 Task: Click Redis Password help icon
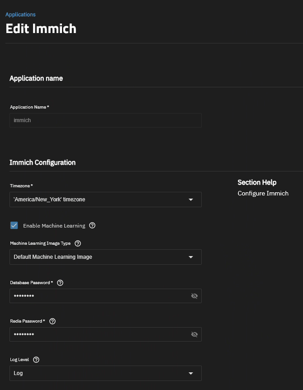(x=52, y=321)
